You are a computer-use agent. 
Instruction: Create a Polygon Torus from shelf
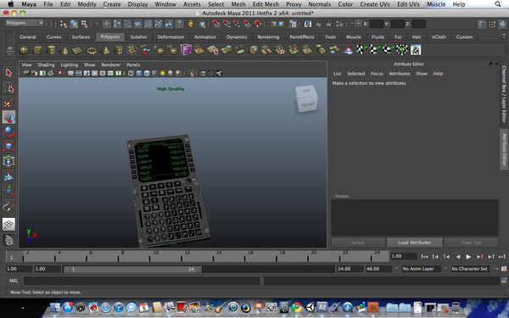tap(92, 50)
